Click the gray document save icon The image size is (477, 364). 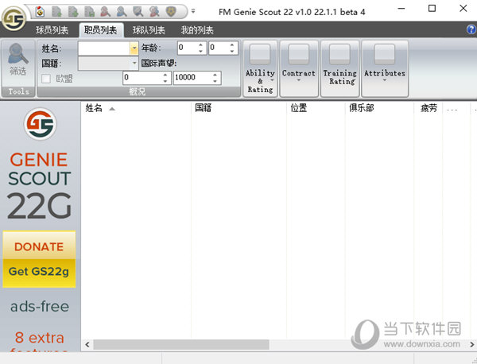[89, 12]
